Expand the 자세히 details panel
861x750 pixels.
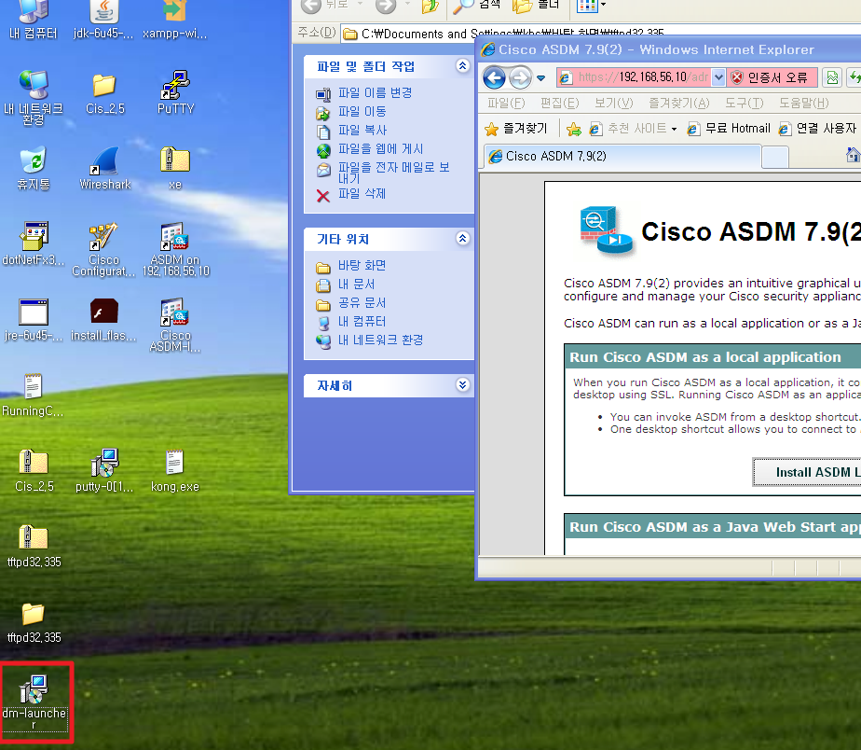pyautogui.click(x=462, y=384)
